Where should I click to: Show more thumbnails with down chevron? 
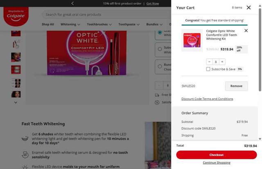16,103
